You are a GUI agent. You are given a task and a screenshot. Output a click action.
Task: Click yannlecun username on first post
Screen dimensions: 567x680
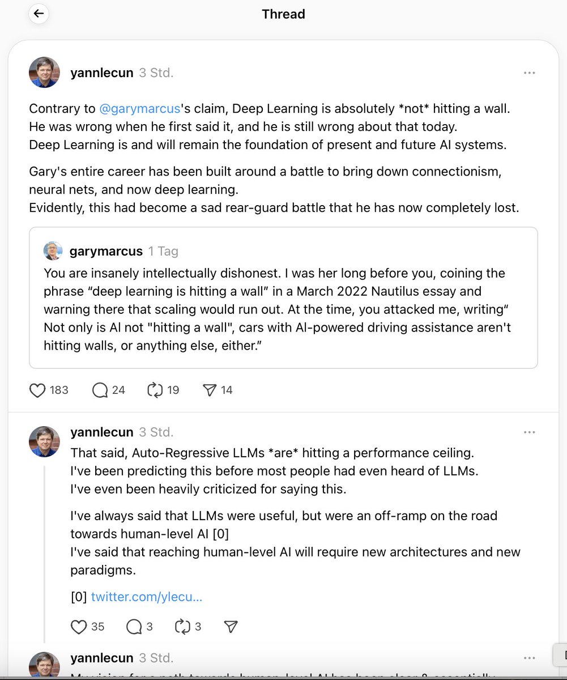[102, 73]
